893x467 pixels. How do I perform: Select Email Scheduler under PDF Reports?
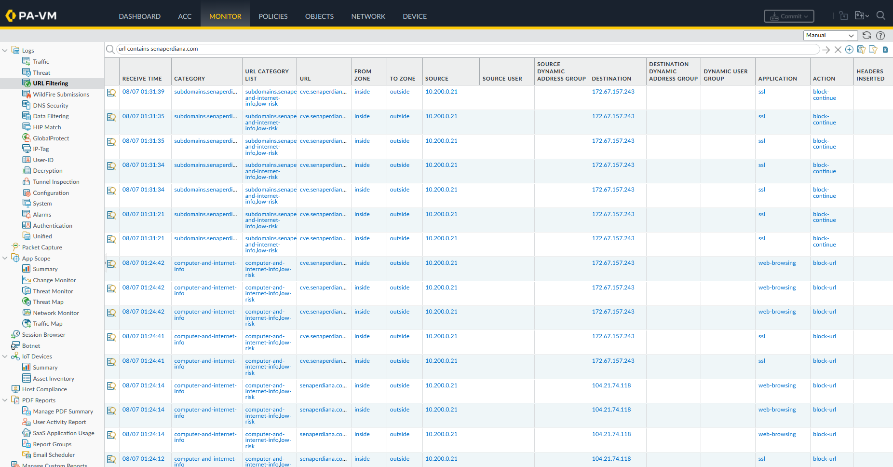coord(54,455)
